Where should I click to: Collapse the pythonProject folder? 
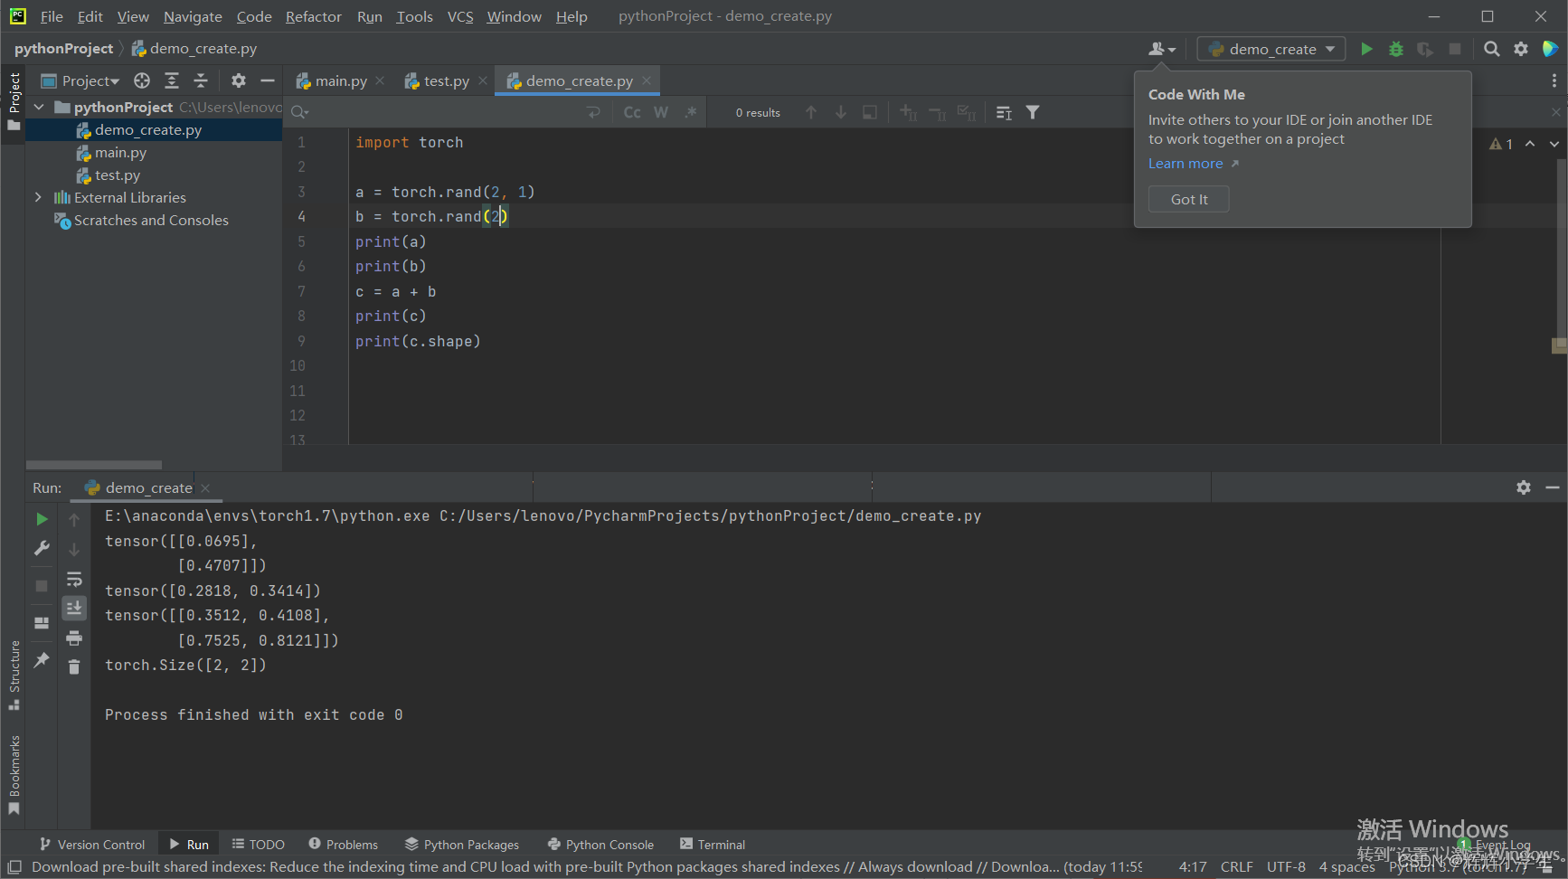click(38, 107)
